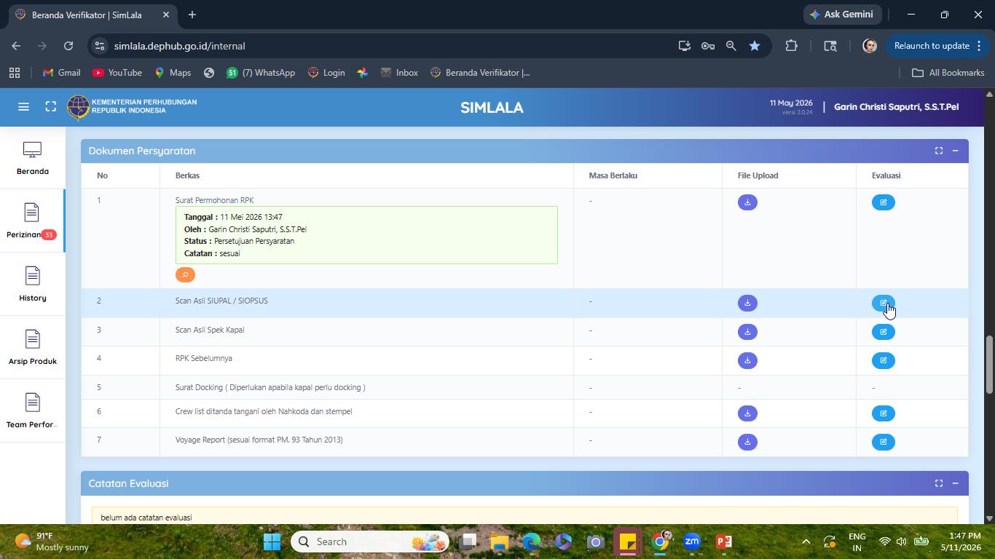
Task: Toggle the hamburger sidebar menu
Action: click(23, 107)
